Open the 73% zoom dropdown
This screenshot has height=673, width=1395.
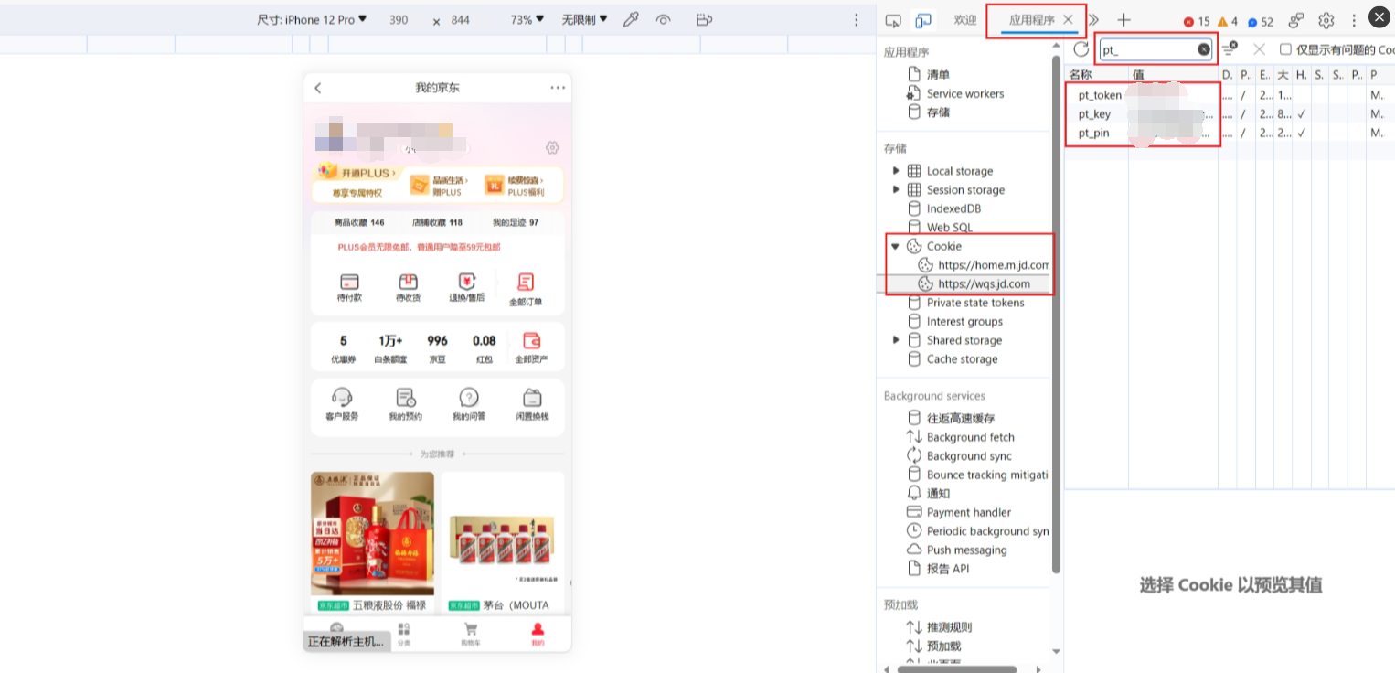527,20
